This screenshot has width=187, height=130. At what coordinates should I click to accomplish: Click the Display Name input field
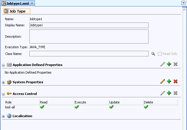pyautogui.click(x=89, y=25)
